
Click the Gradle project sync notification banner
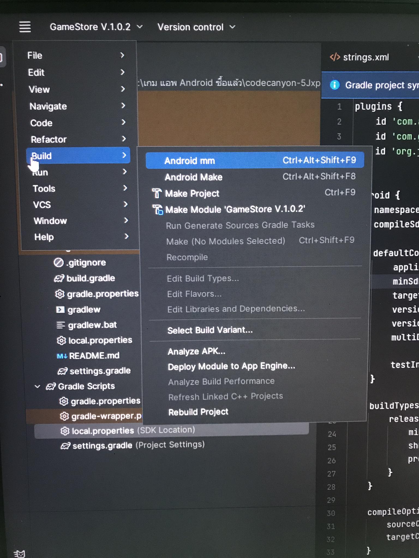click(x=370, y=85)
